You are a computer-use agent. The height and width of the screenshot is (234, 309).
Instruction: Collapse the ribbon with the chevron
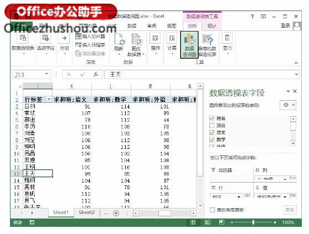click(296, 63)
